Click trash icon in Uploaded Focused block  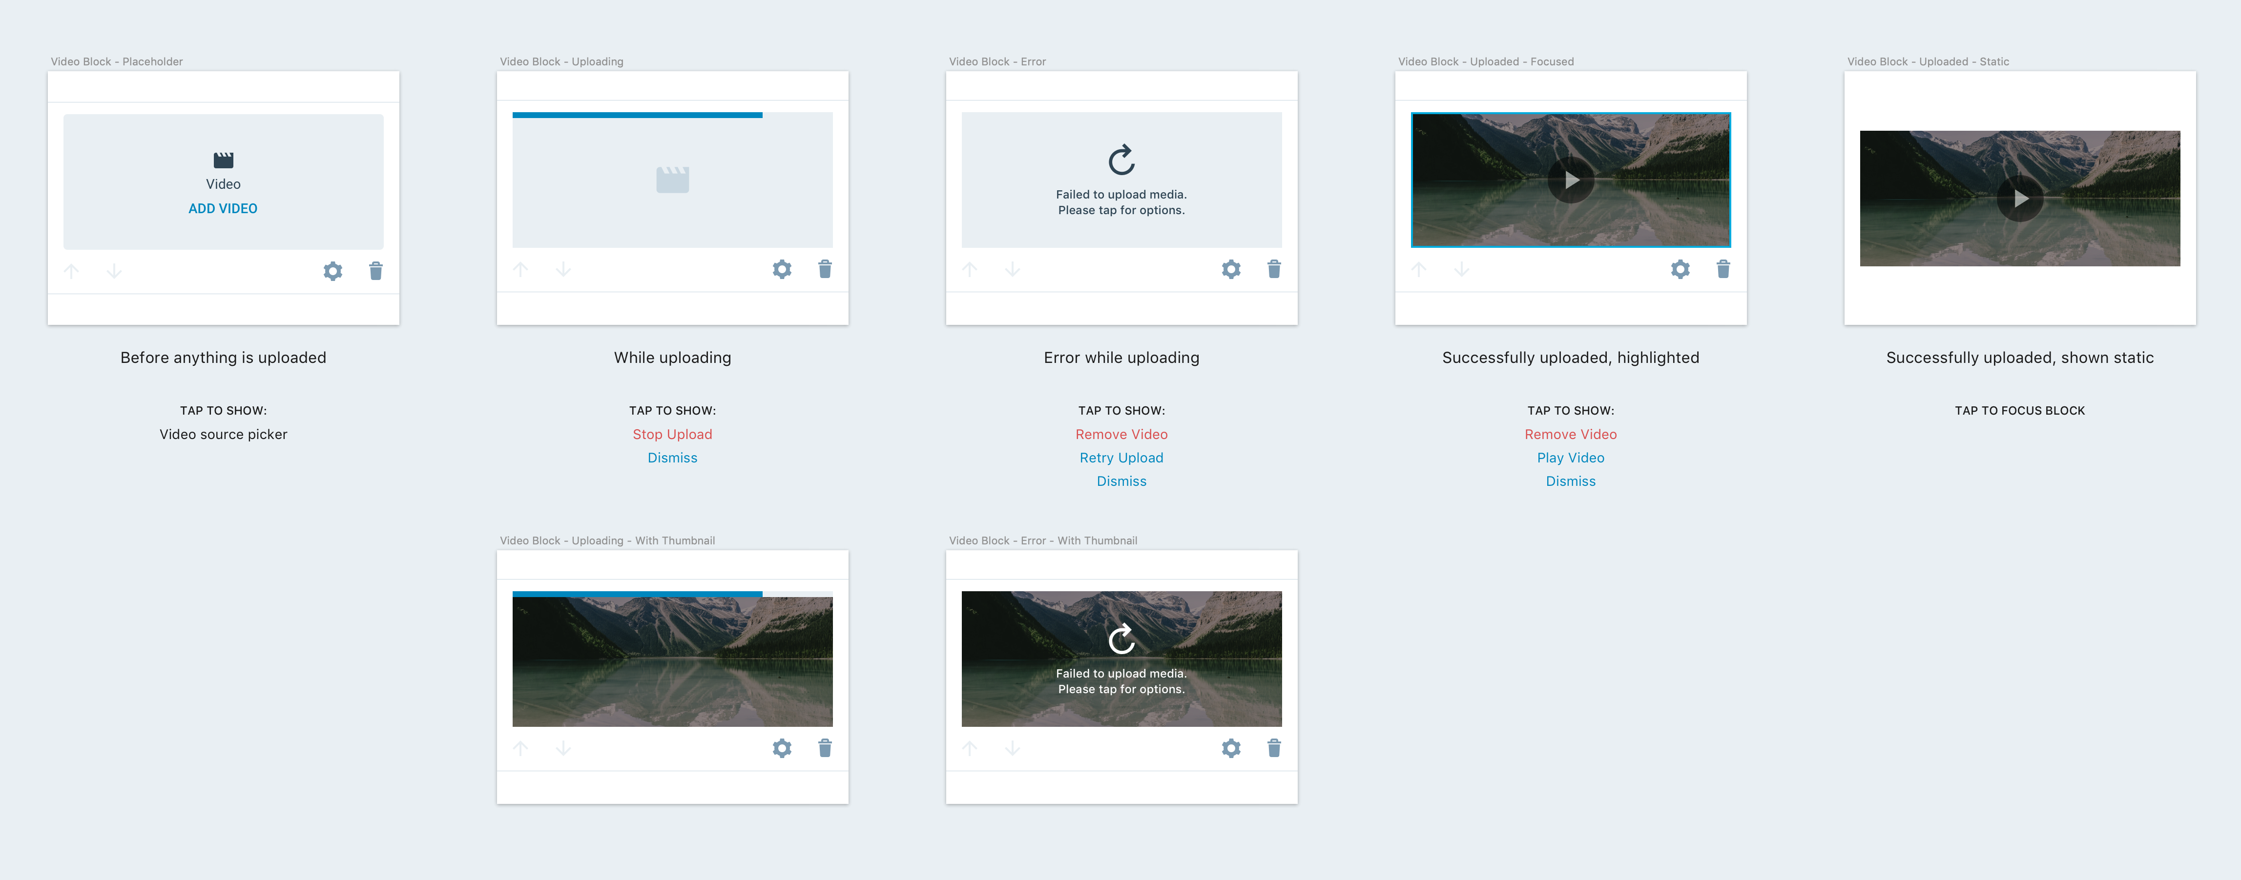coord(1722,270)
